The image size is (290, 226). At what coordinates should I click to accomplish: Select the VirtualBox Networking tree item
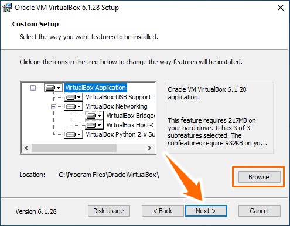[117, 106]
